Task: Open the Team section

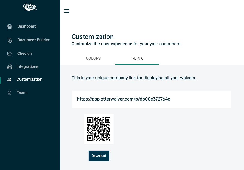Action: [x=22, y=92]
